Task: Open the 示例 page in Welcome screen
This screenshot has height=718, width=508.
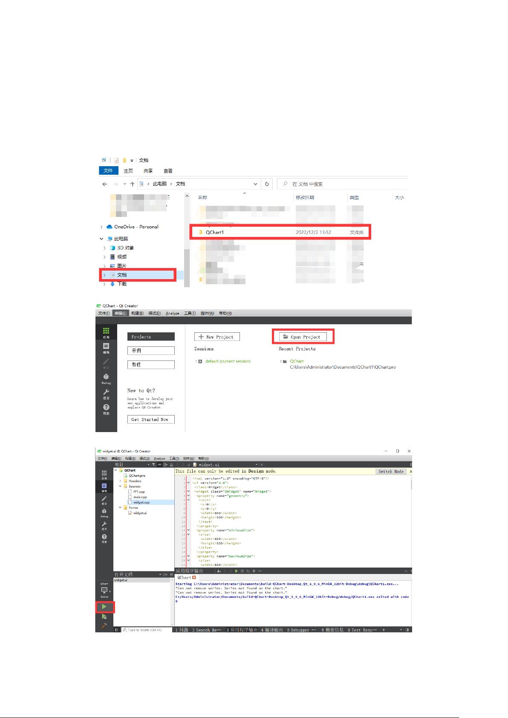Action: (151, 351)
